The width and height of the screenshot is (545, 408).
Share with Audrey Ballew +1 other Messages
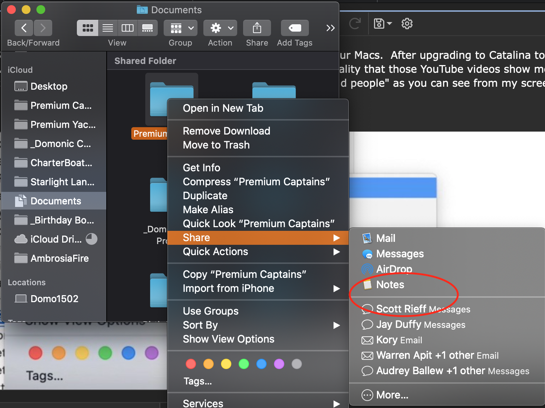pyautogui.click(x=447, y=371)
